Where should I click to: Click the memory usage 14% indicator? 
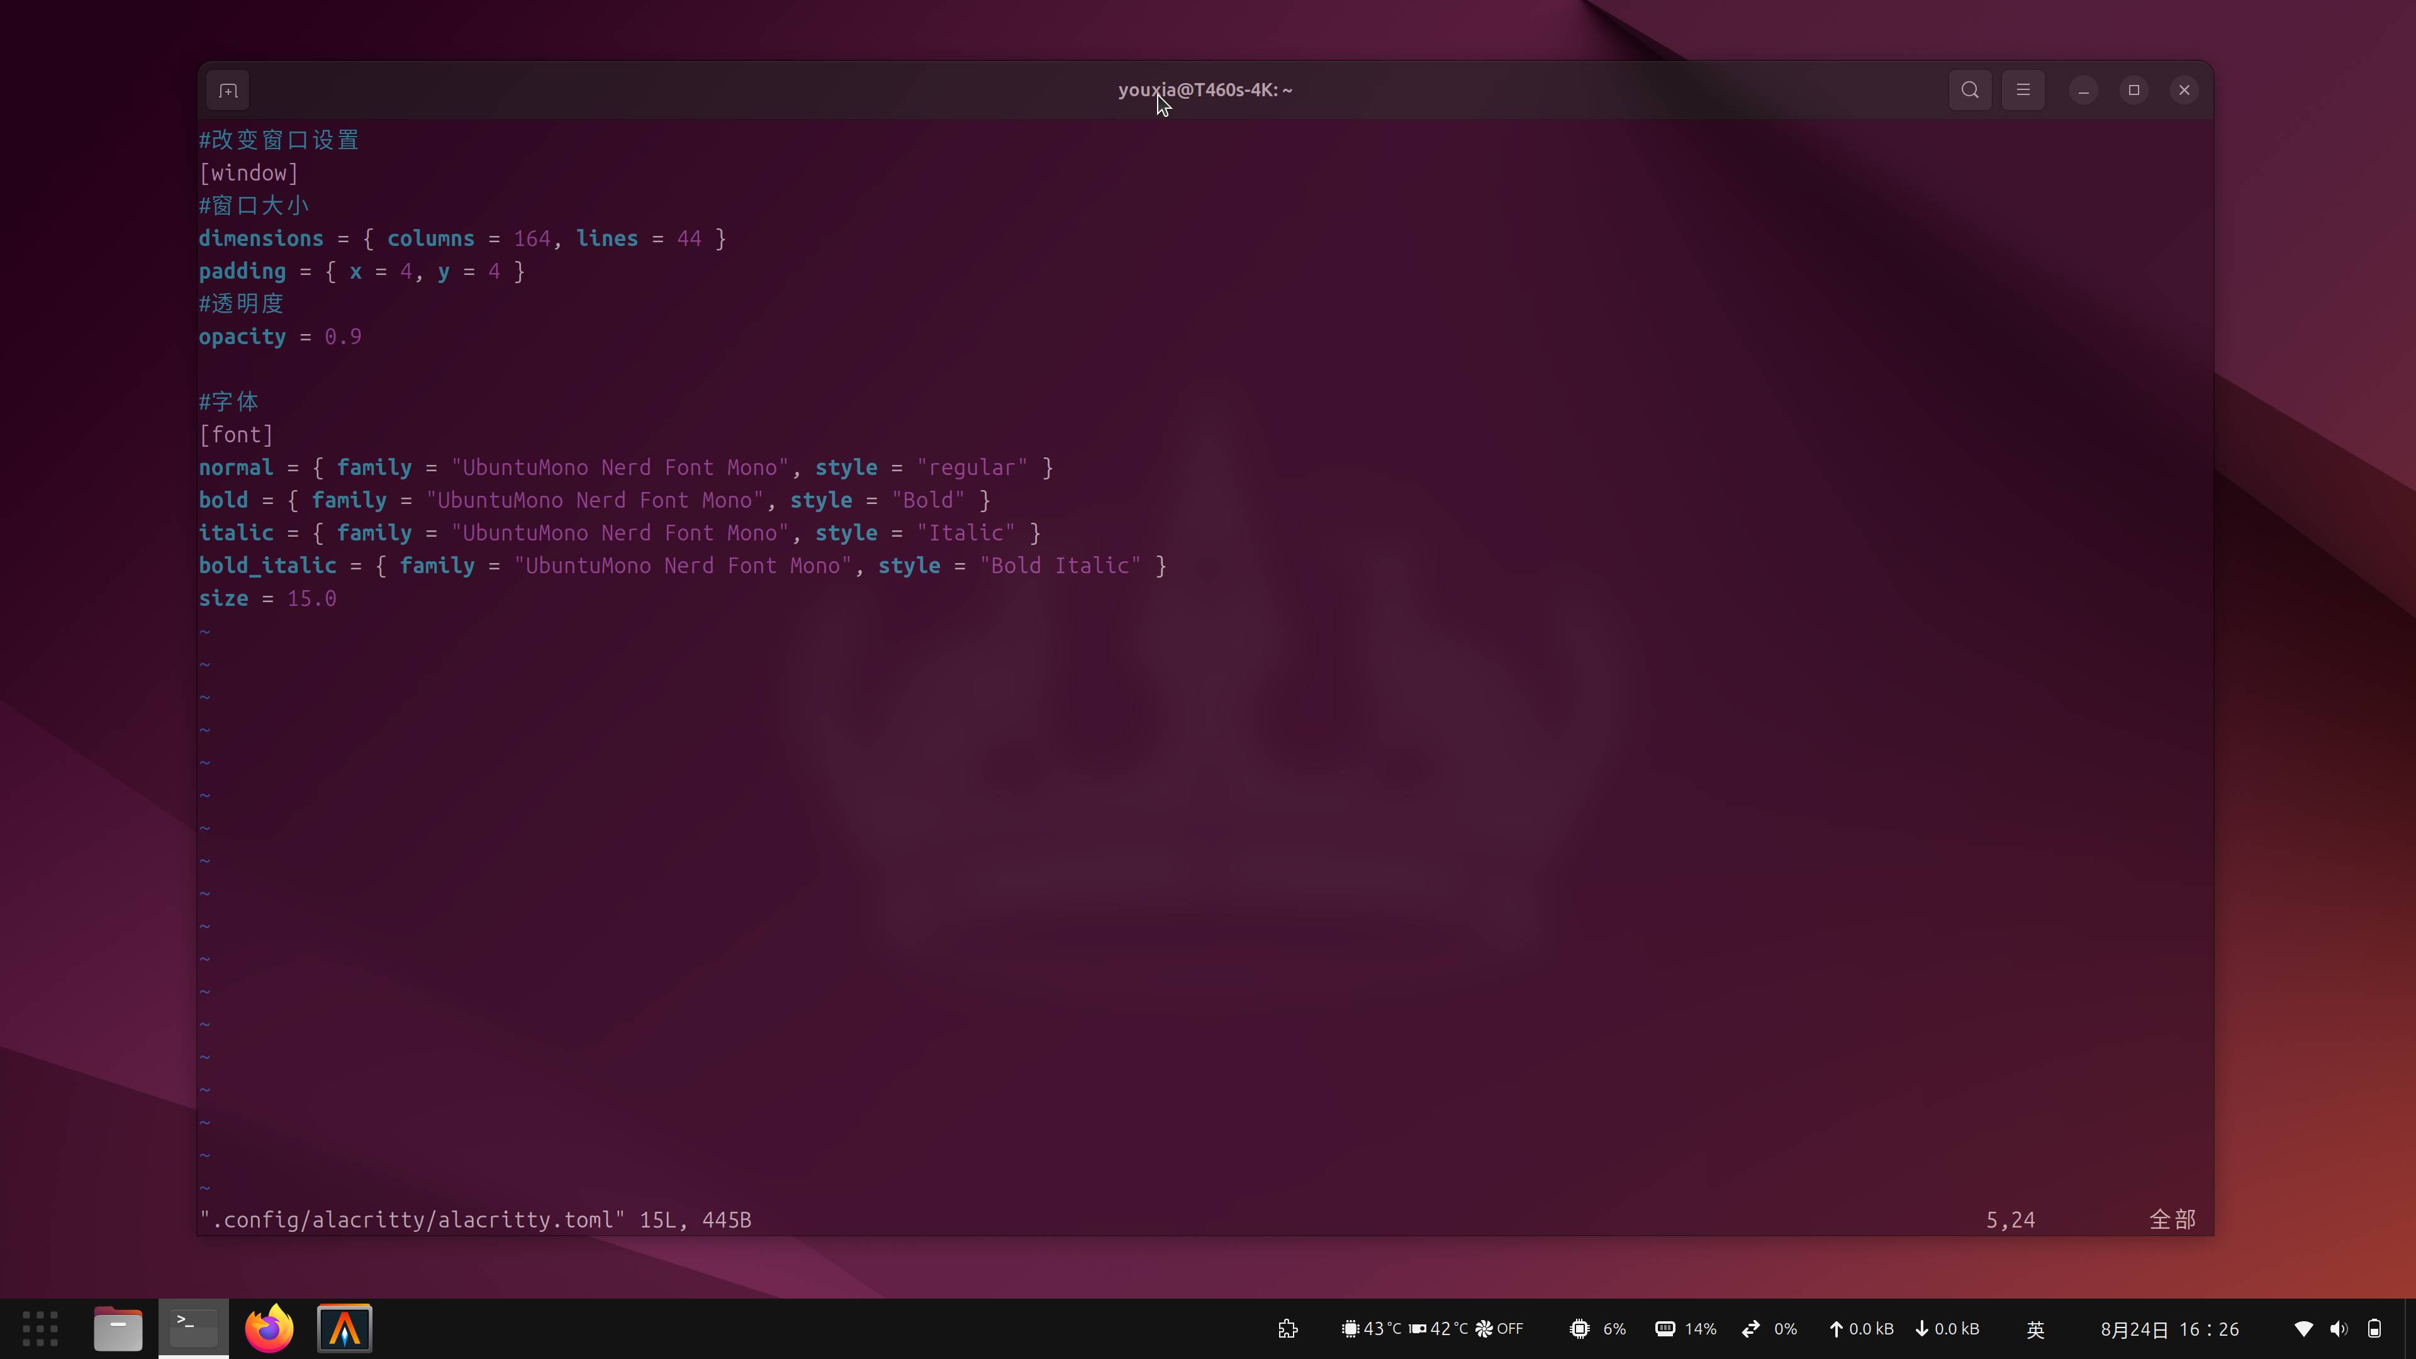point(1686,1329)
